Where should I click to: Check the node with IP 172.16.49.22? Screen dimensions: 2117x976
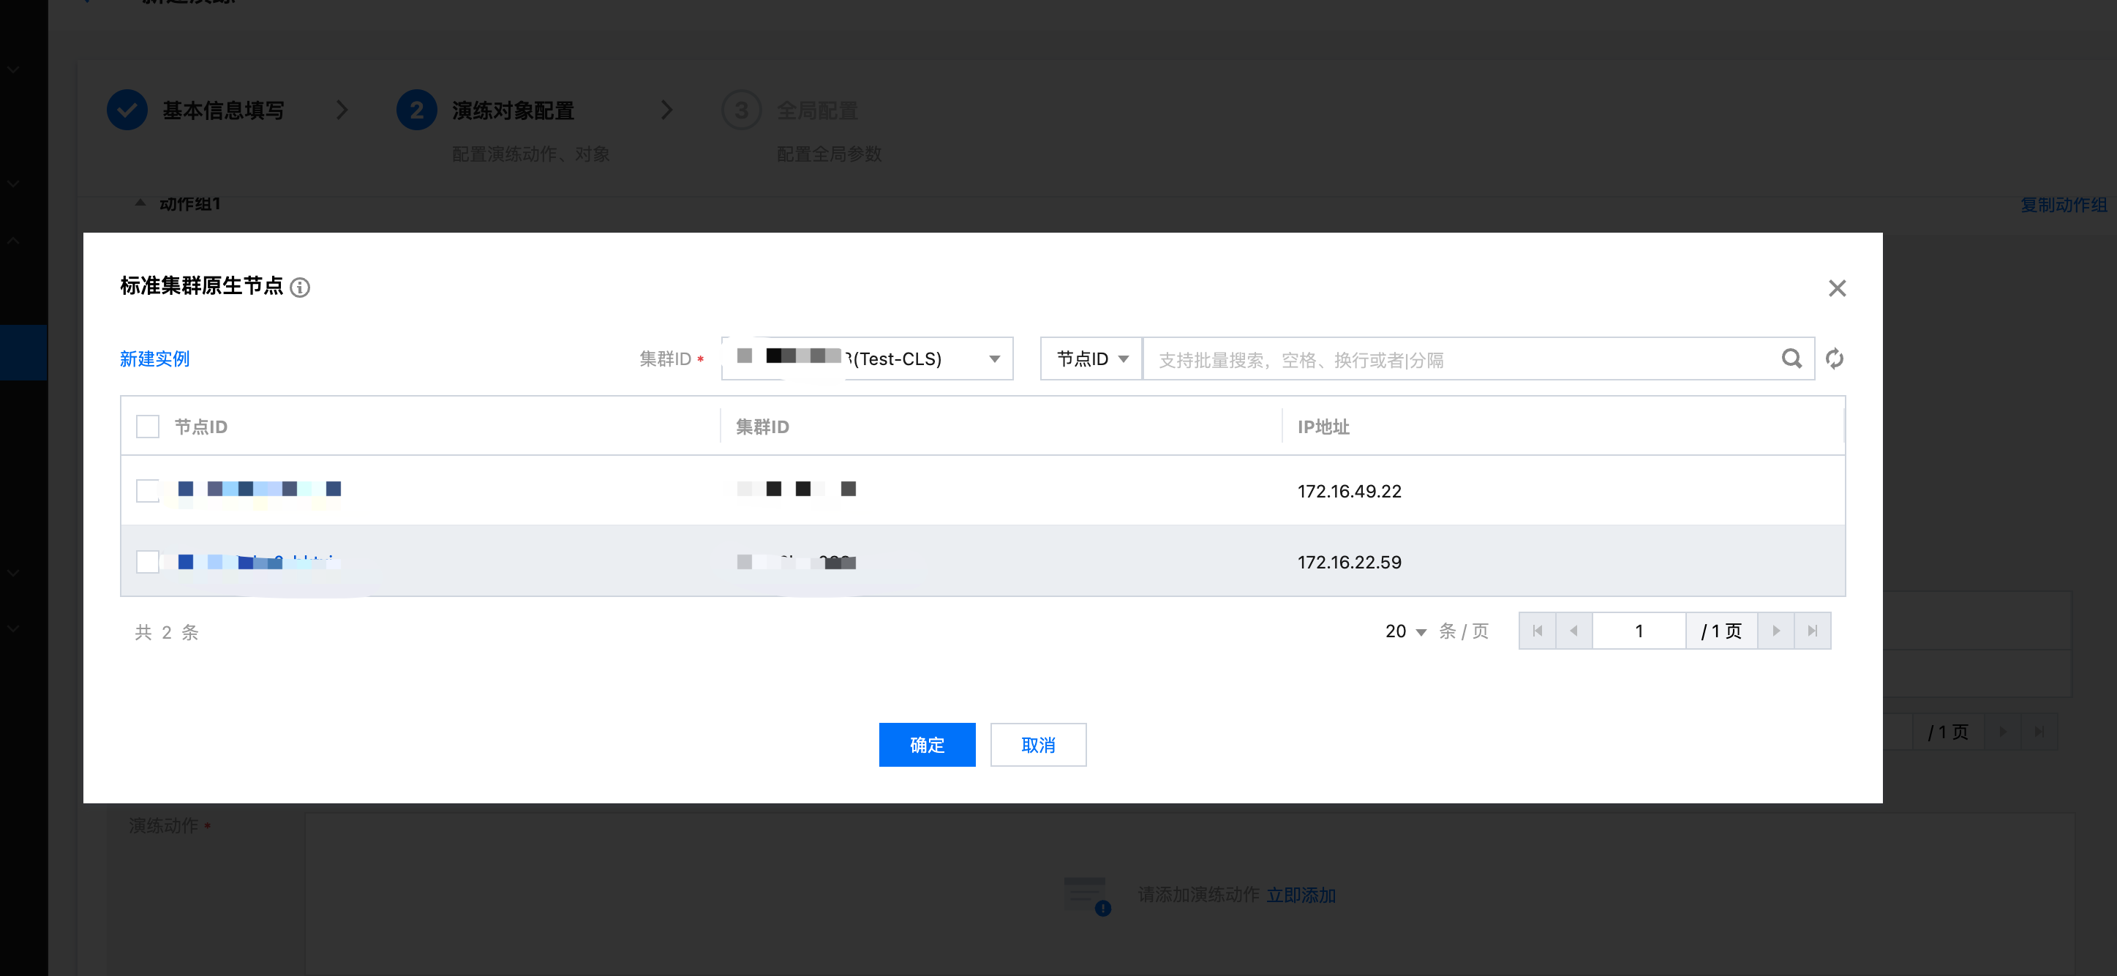[x=148, y=491]
